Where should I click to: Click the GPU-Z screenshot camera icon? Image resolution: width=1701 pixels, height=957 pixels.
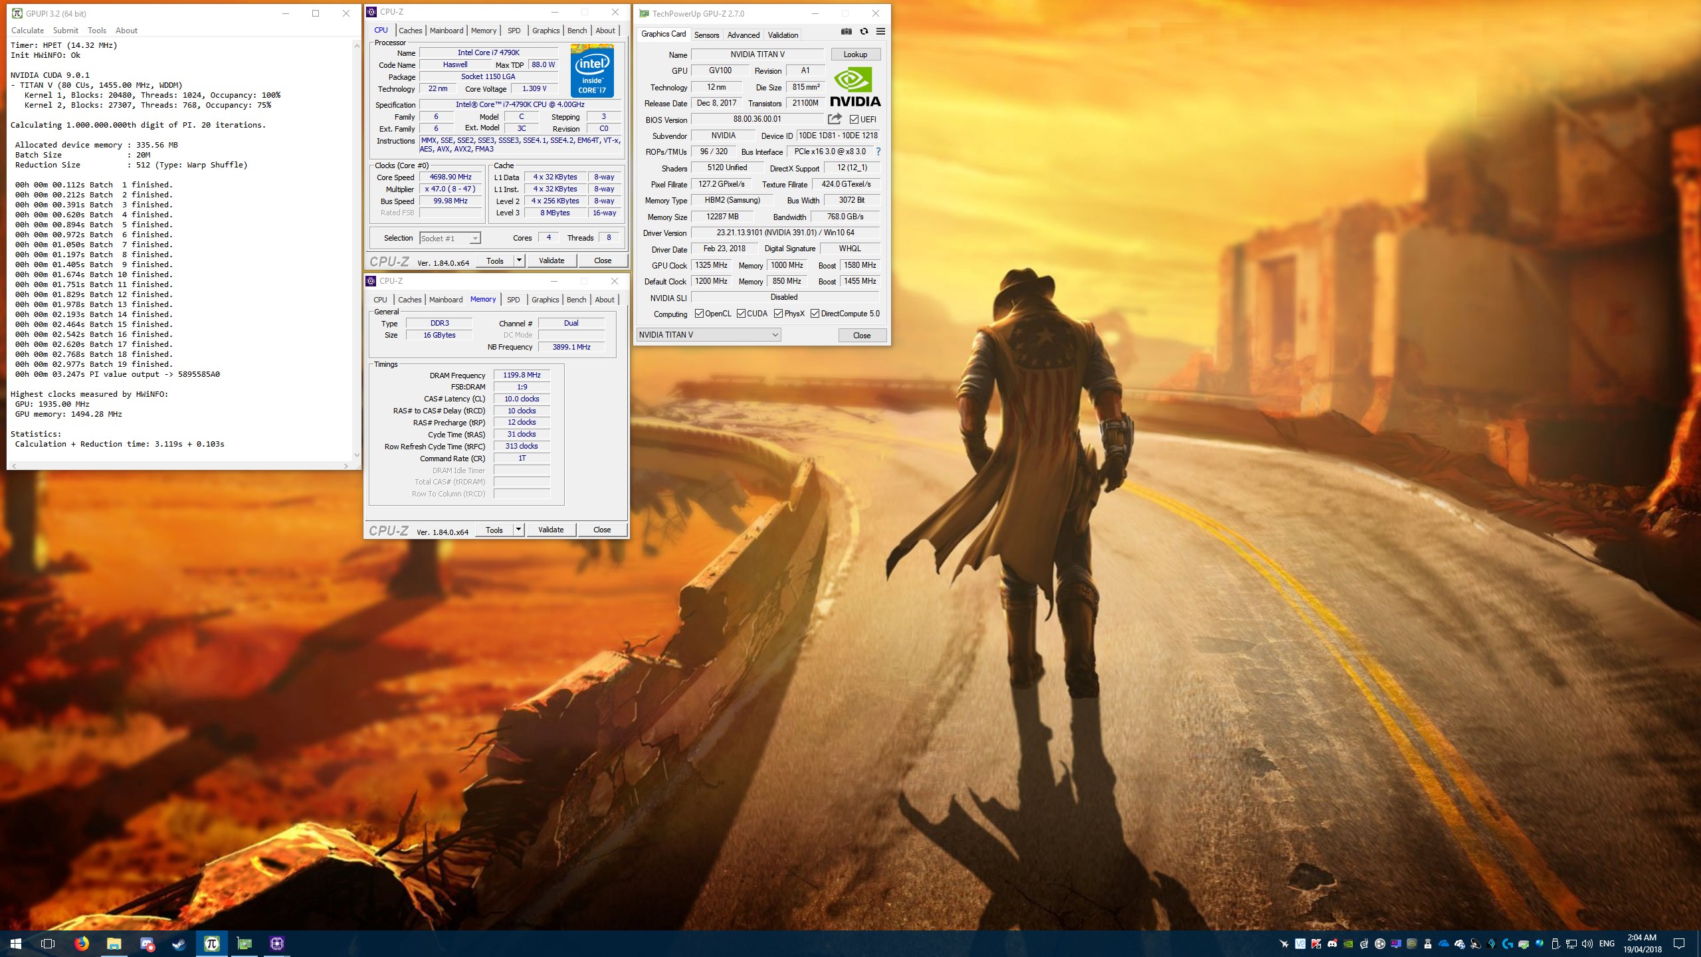(x=846, y=31)
